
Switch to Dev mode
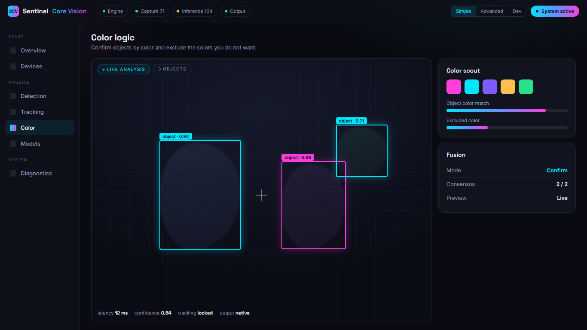[517, 11]
